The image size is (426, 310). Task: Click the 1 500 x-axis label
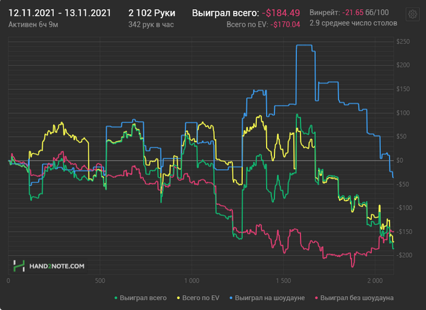click(x=284, y=280)
